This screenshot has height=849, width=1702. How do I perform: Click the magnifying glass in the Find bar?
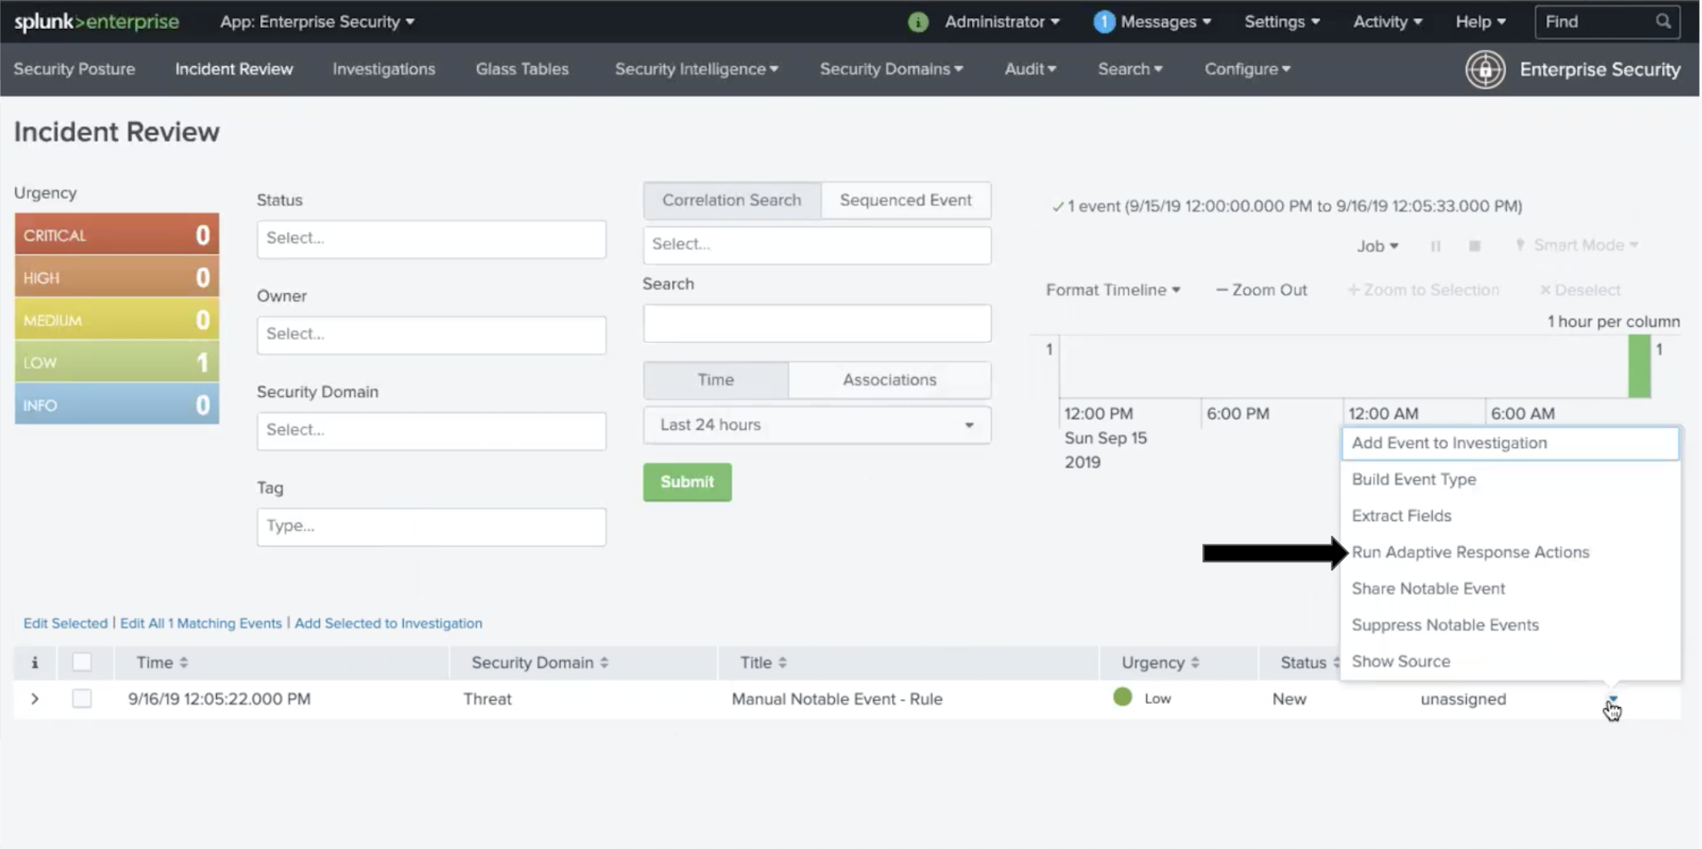[x=1663, y=22]
